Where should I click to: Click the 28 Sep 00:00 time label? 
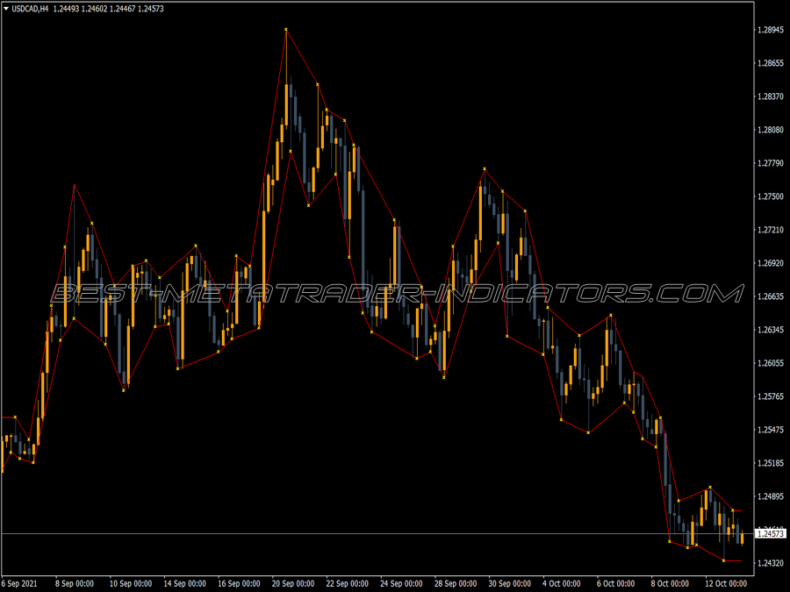456,583
